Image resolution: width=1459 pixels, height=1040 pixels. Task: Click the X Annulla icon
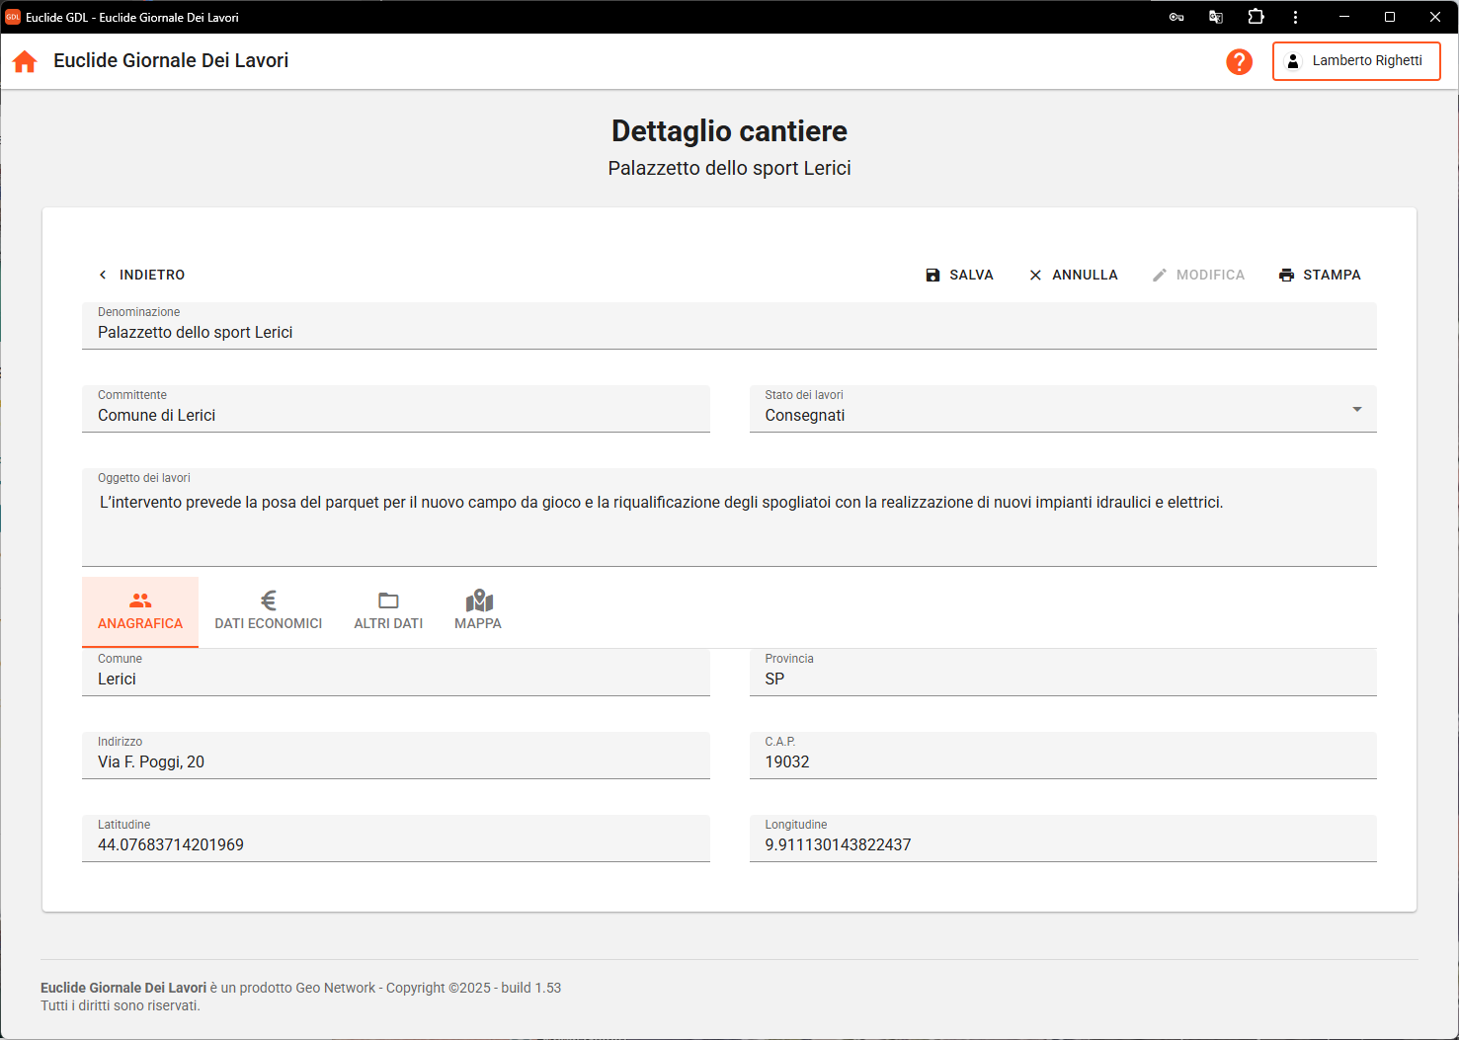point(1035,275)
